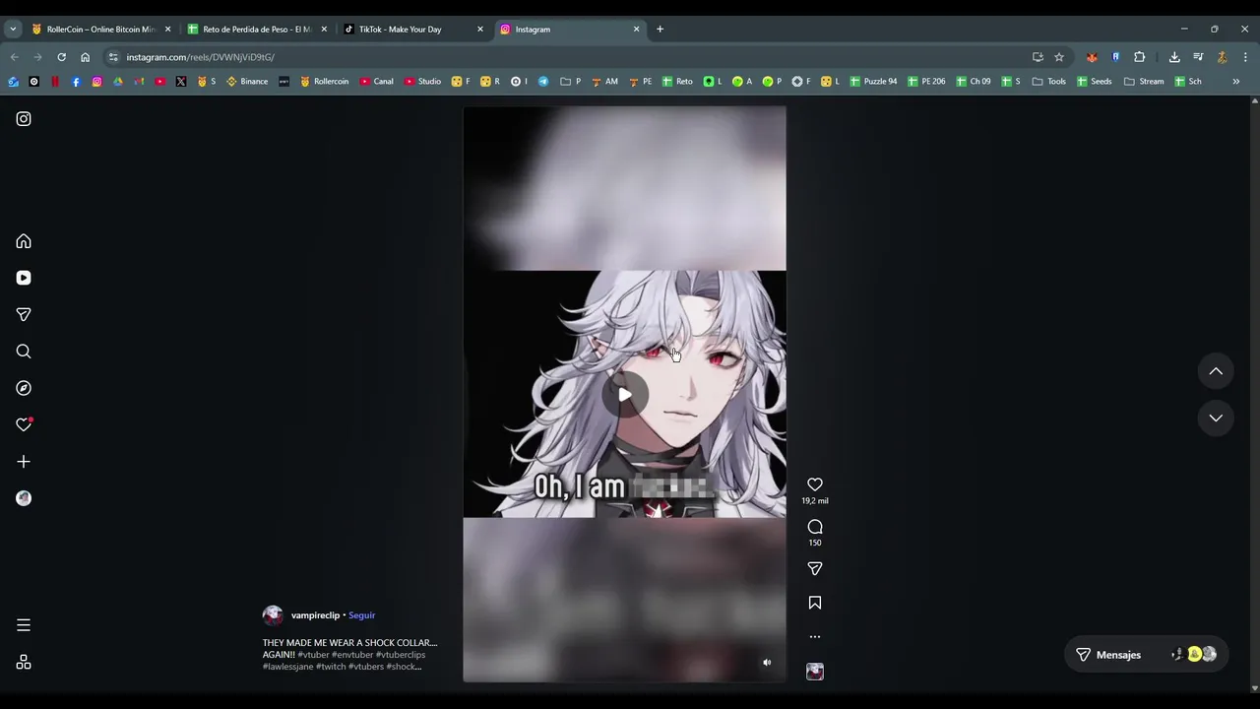Open the Google Drive bookmark icon
Viewport: 1260px width, 709px height.
(x=118, y=82)
